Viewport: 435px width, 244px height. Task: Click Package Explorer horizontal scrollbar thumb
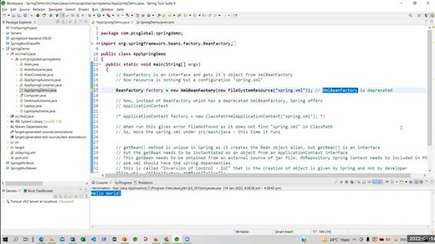[24, 184]
